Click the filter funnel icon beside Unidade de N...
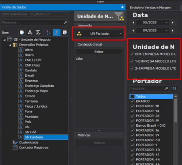 pos(119,16)
